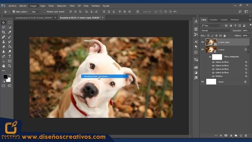Viewport: 252px width, 142px height.
Task: Open blending options of Mediana filter
Action: [246, 76]
